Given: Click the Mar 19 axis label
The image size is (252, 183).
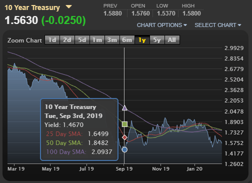Looking at the screenshot, I should (x=16, y=169).
